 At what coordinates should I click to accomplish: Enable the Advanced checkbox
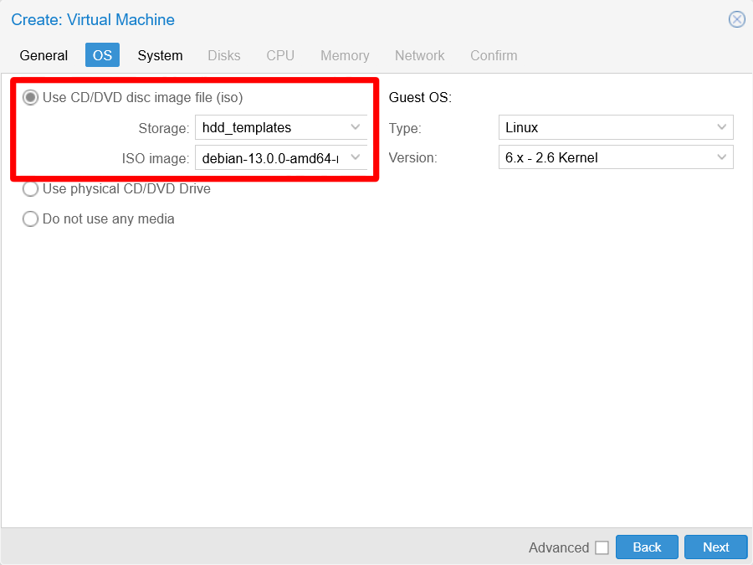click(602, 547)
